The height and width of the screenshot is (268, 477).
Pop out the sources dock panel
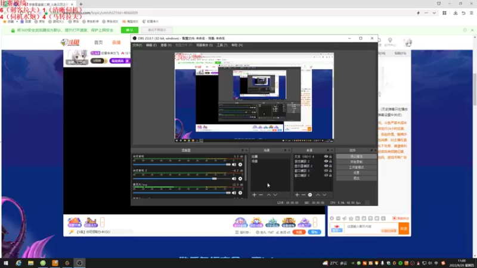coord(327,151)
